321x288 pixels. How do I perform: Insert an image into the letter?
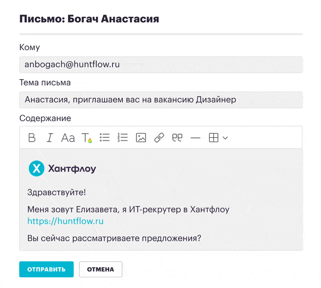pos(141,138)
